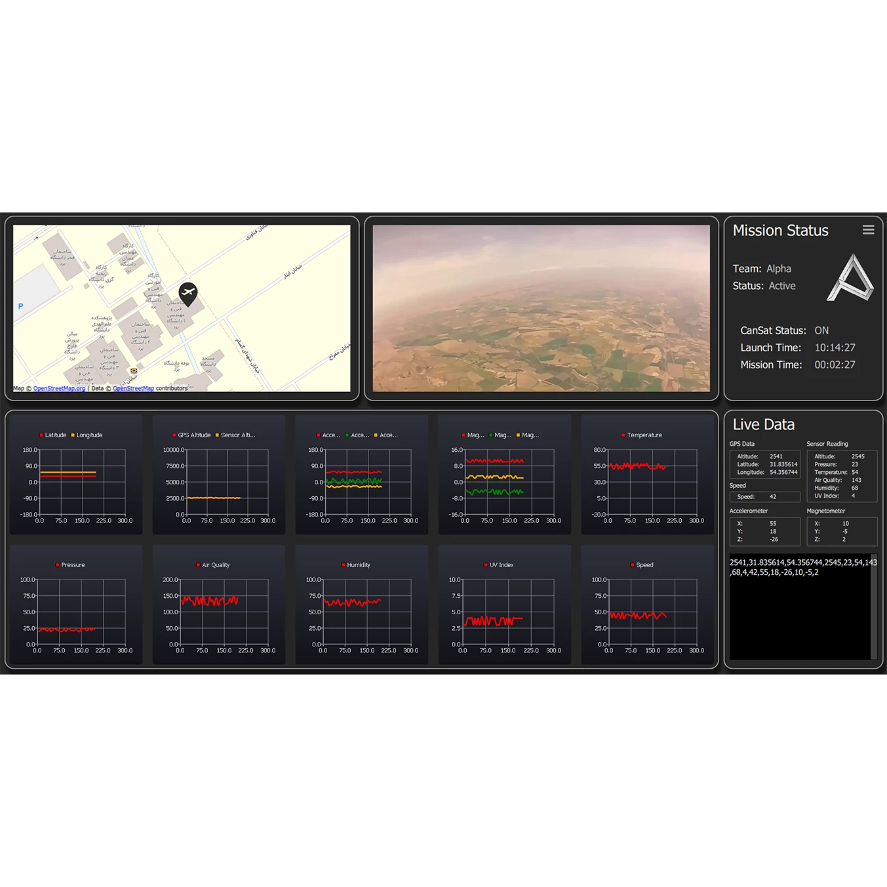
Task: Select Magnetometer X value 10
Action: coord(846,523)
